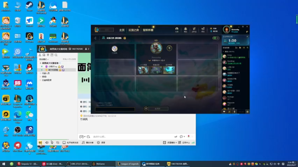This screenshot has height=167, width=298.
Task: Open the QQ penguin desktop shortcut
Action: tap(29, 68)
